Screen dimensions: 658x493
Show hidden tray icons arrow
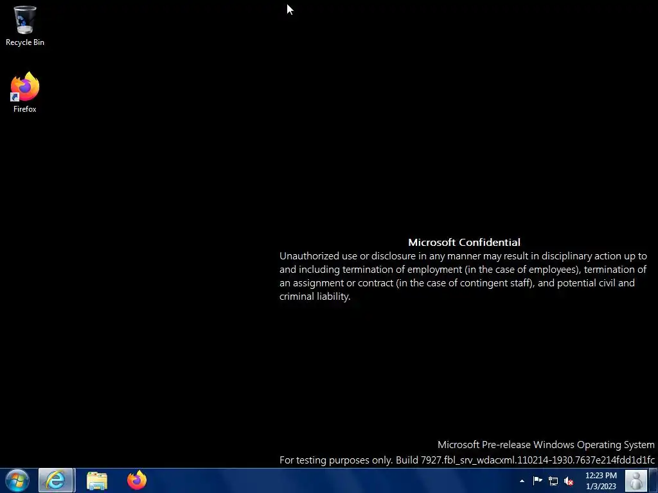(522, 481)
